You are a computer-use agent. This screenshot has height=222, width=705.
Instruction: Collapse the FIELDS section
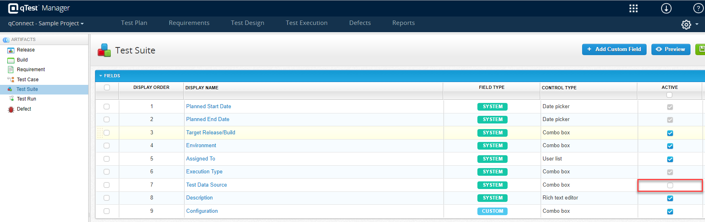tap(101, 76)
